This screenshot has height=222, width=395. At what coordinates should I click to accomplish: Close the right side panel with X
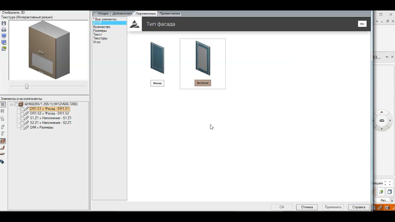[392, 57]
